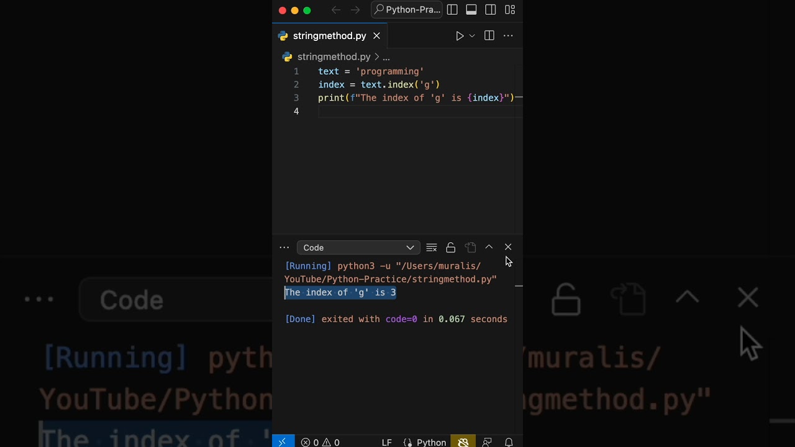795x447 pixels.
Task: Click the 'programming' string on line 1
Action: [389, 71]
